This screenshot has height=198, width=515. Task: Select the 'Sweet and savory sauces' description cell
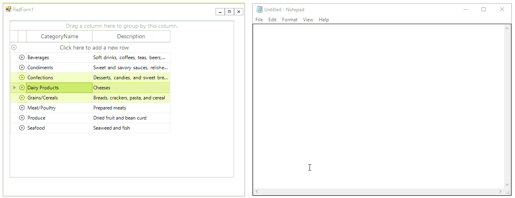point(131,68)
